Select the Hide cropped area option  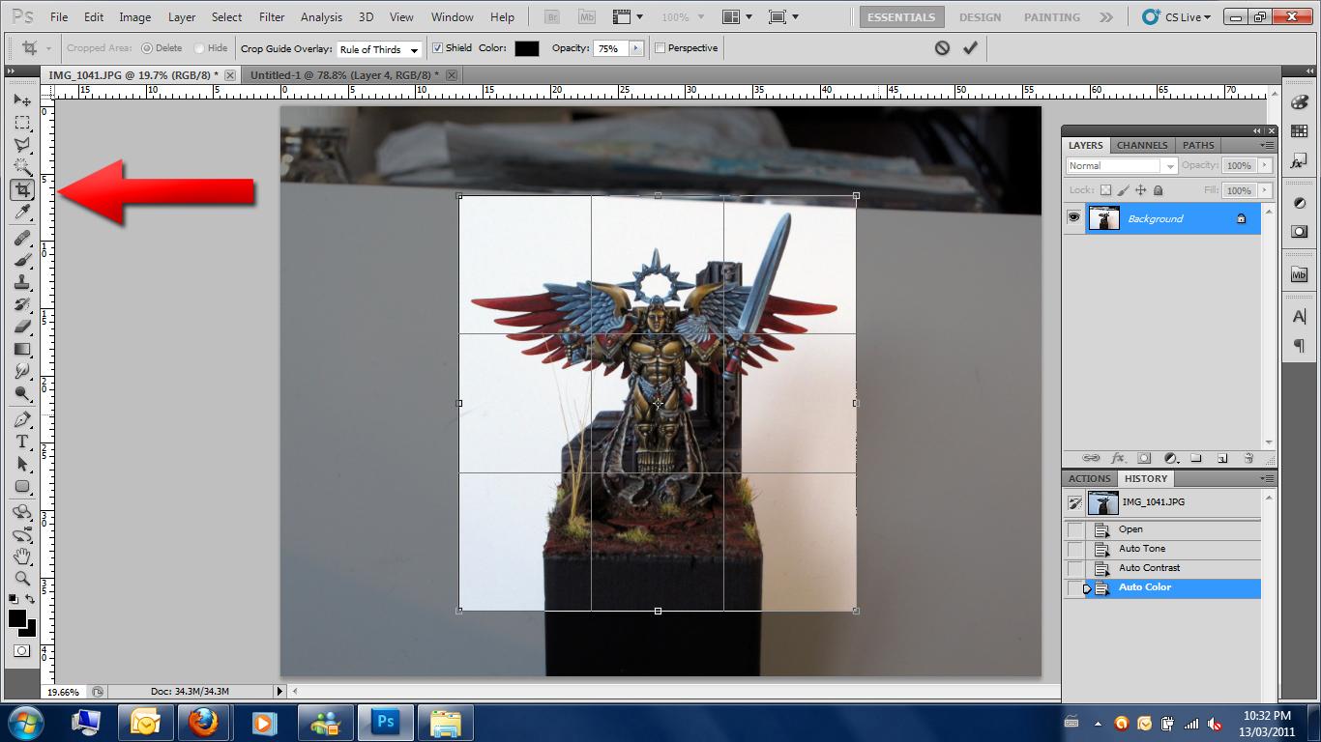point(199,48)
